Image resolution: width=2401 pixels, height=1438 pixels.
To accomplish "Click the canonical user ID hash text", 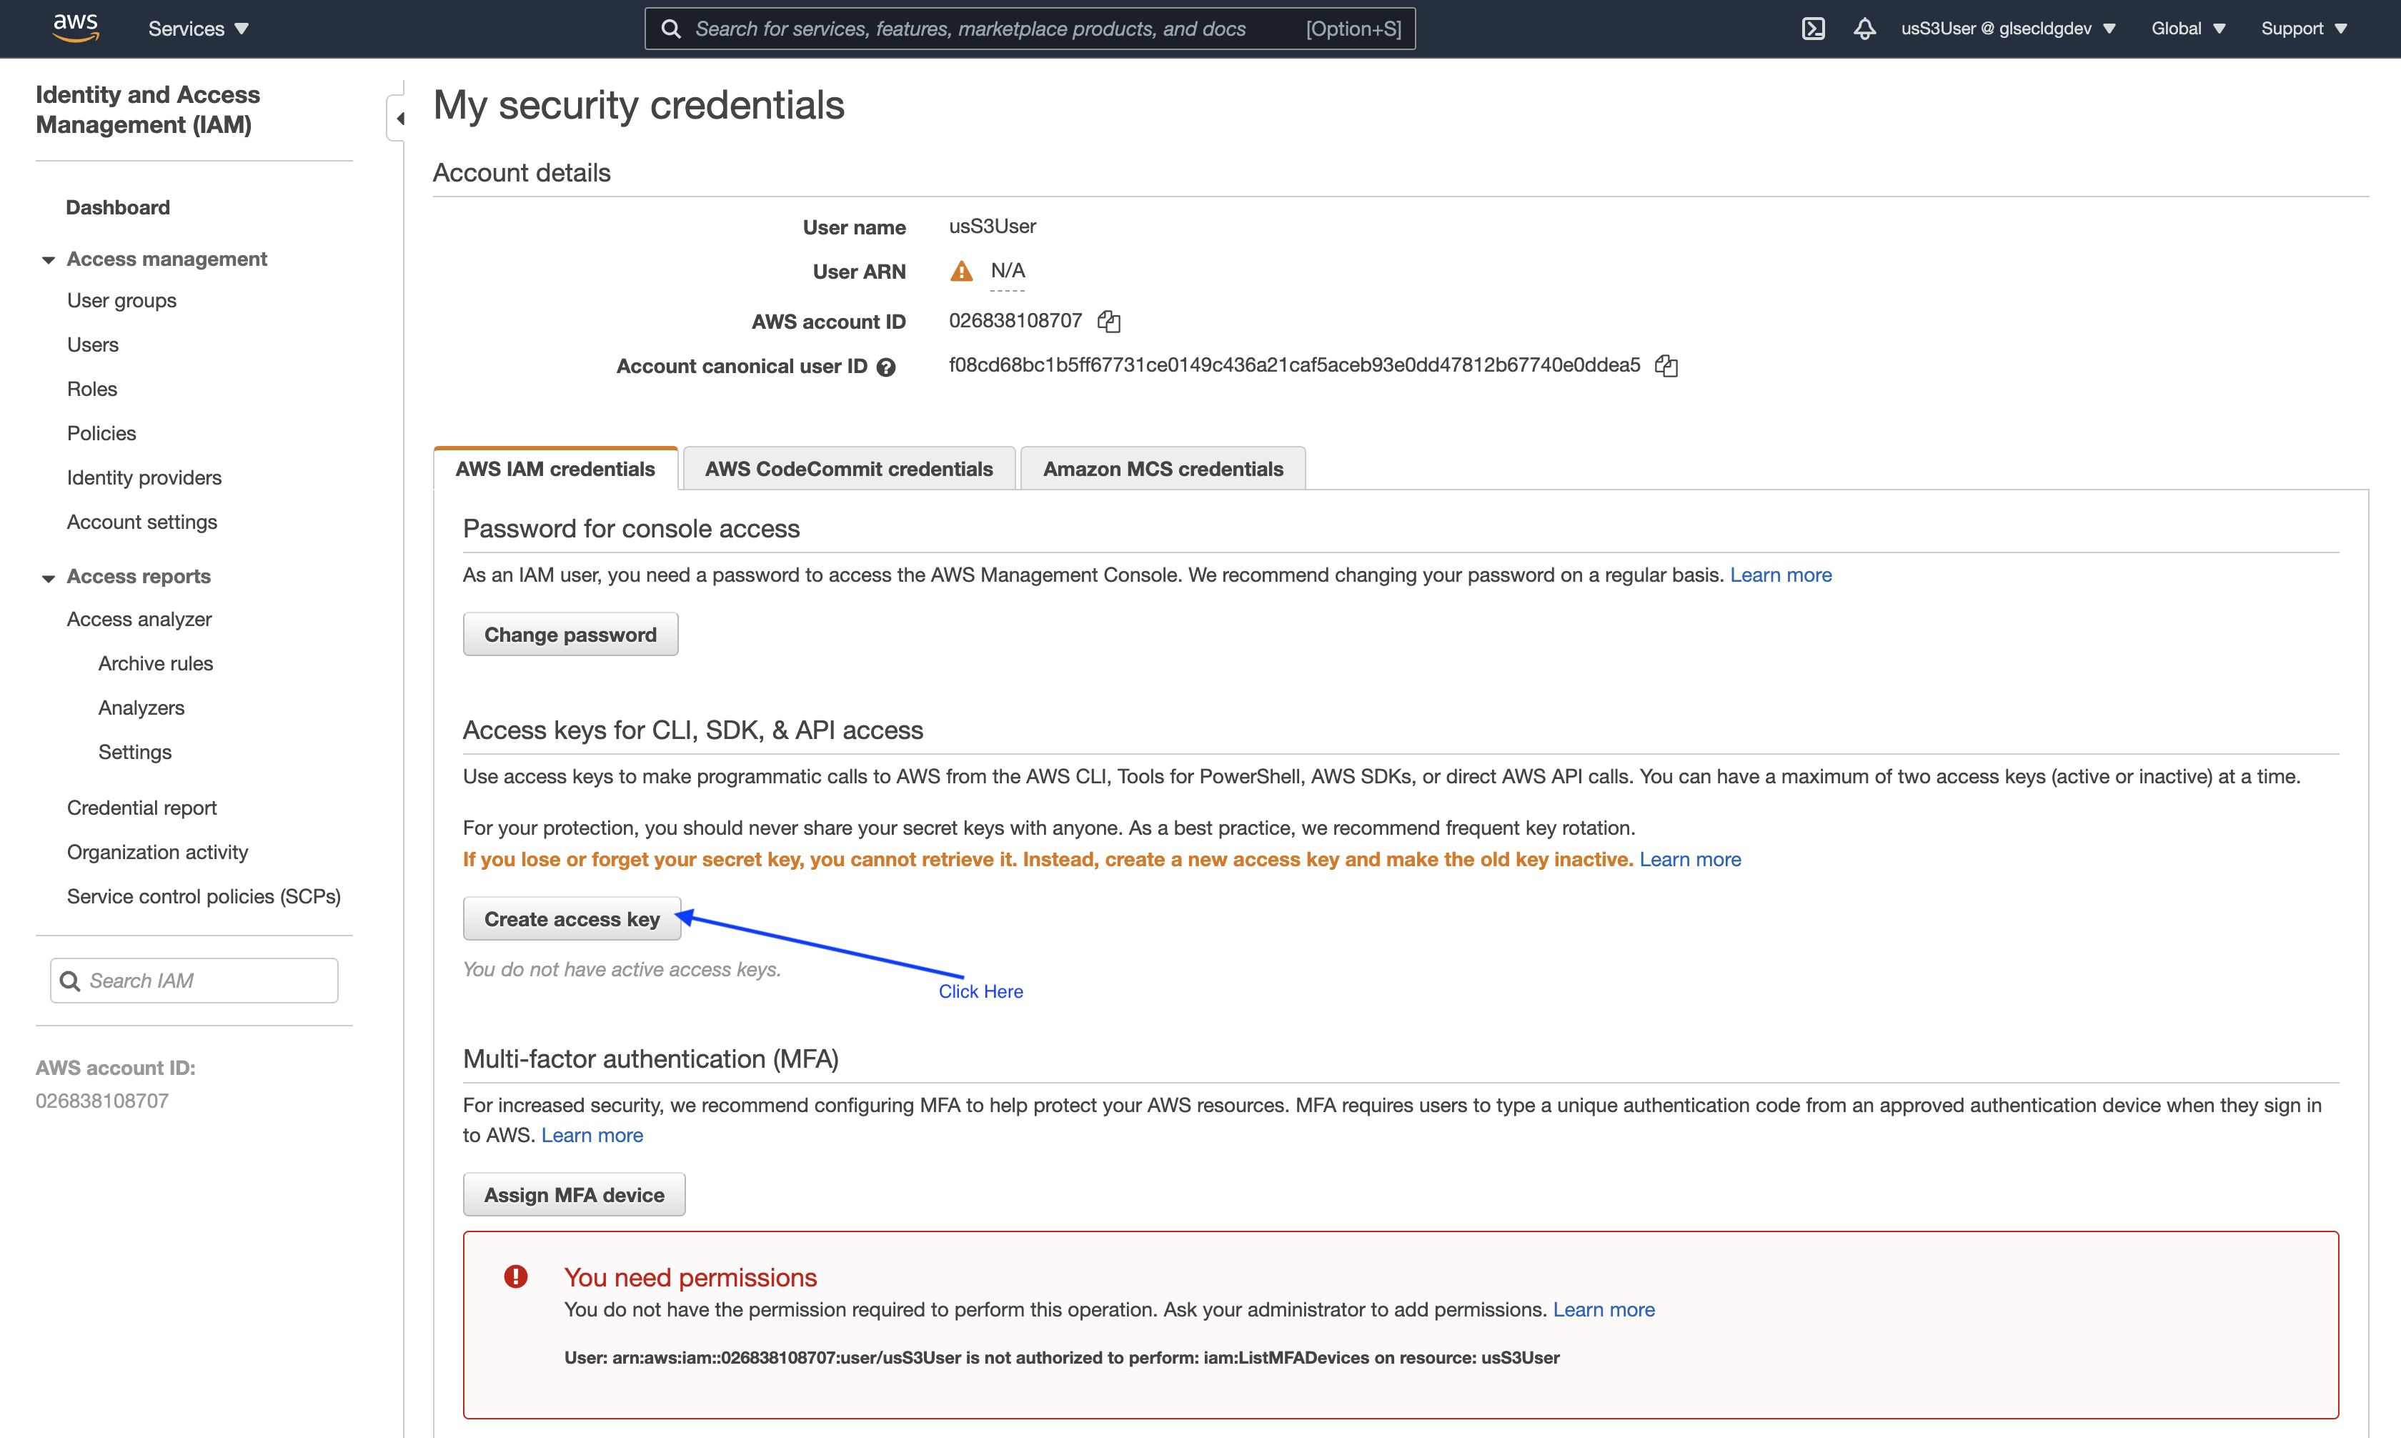I will (x=1294, y=365).
